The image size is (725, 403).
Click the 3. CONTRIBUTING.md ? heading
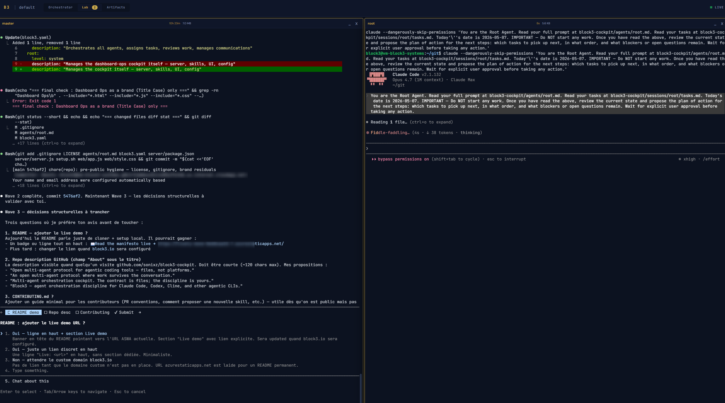coord(29,297)
